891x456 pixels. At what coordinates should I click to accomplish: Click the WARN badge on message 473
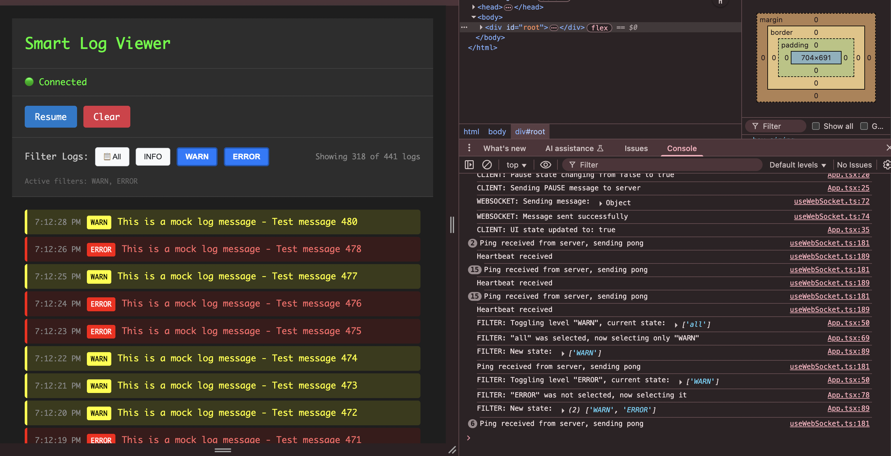tap(99, 386)
